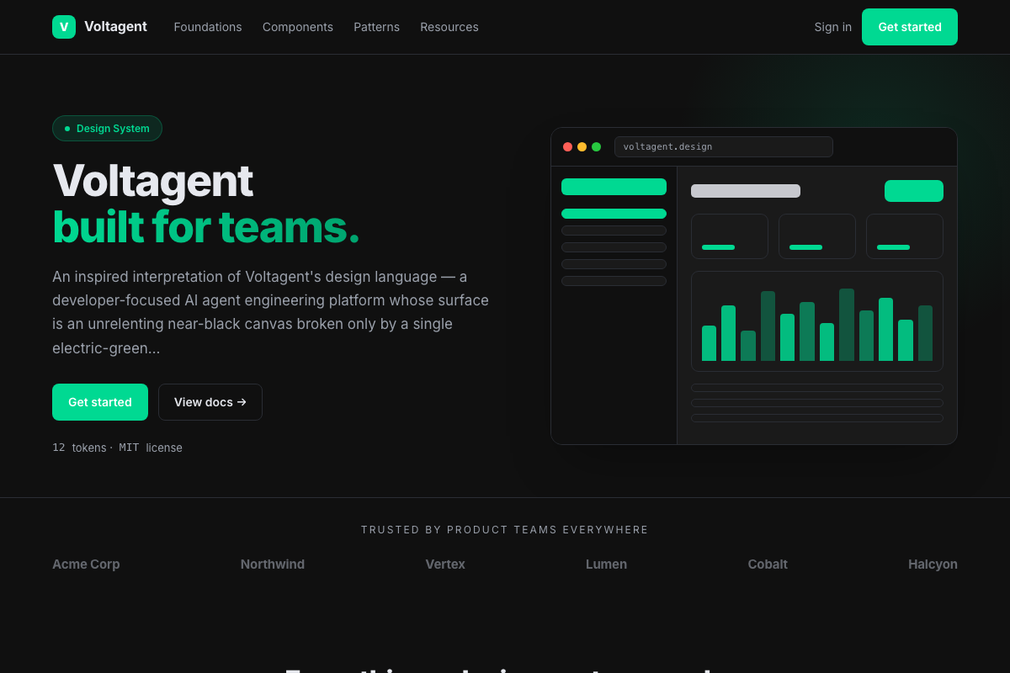
Task: Click Get started button in header
Action: coord(910,27)
